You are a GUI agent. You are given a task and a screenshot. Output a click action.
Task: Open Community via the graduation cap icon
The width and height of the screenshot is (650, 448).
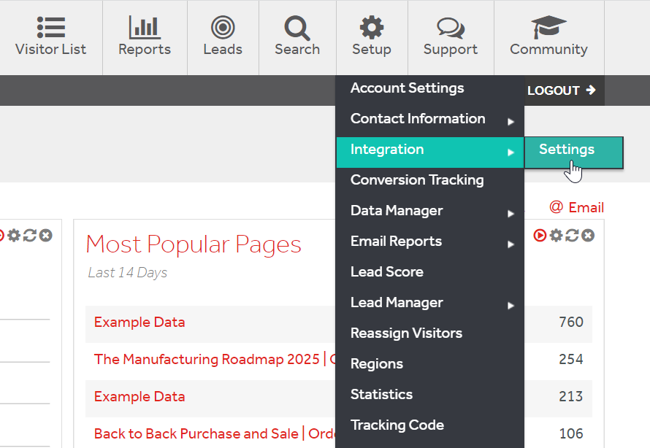[x=548, y=26]
